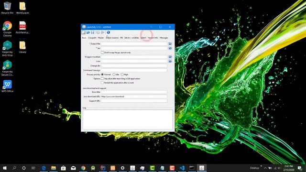Switch to the Splash tab
This screenshot has height=172, width=306.
tap(143, 38)
